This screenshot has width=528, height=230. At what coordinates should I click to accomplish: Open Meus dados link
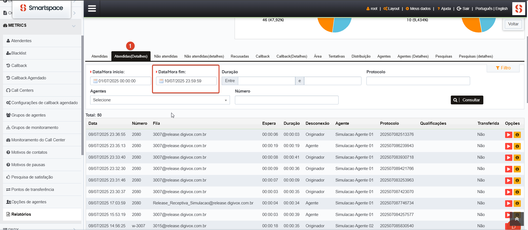[x=418, y=9]
